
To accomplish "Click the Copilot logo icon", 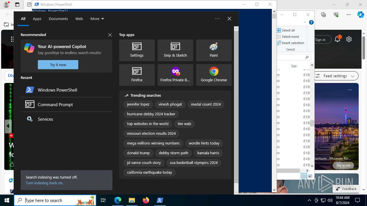I will [x=29, y=48].
